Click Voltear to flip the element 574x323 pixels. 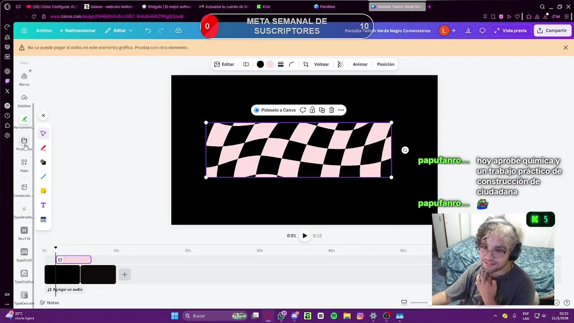[322, 64]
